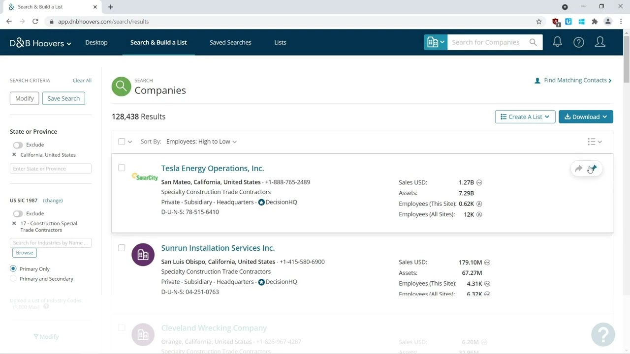Click the floating help bubble icon
The width and height of the screenshot is (630, 354).
click(x=603, y=334)
